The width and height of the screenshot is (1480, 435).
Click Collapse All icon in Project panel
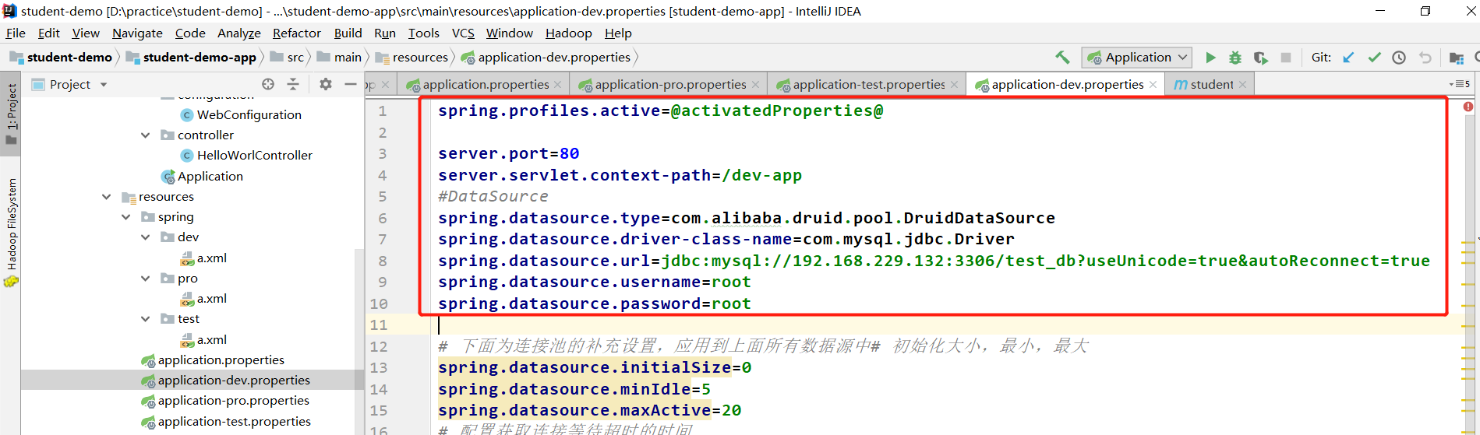(293, 84)
